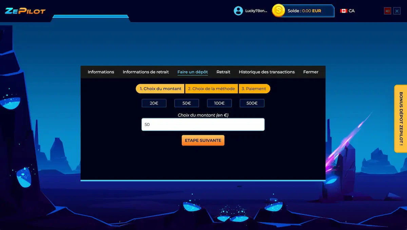Open the user profile avatar icon
Image resolution: width=407 pixels, height=230 pixels.
tap(238, 11)
